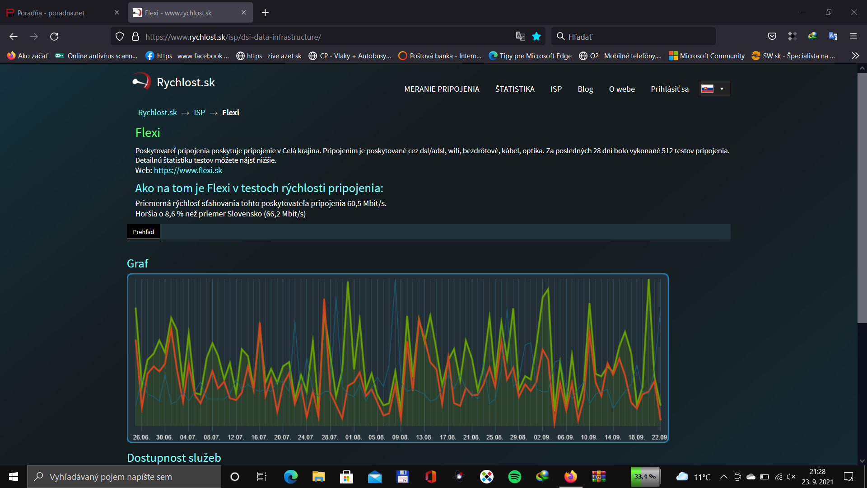Open the https://www.flexi.sk link
This screenshot has height=488, width=867.
click(188, 170)
